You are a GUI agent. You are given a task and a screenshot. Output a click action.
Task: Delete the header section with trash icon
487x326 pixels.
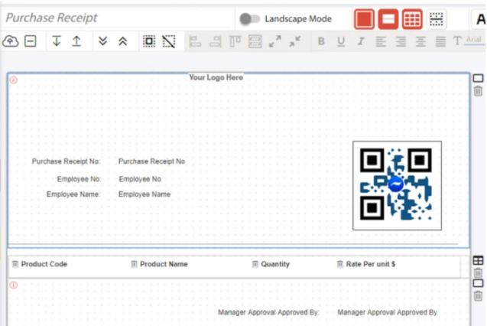pyautogui.click(x=478, y=91)
